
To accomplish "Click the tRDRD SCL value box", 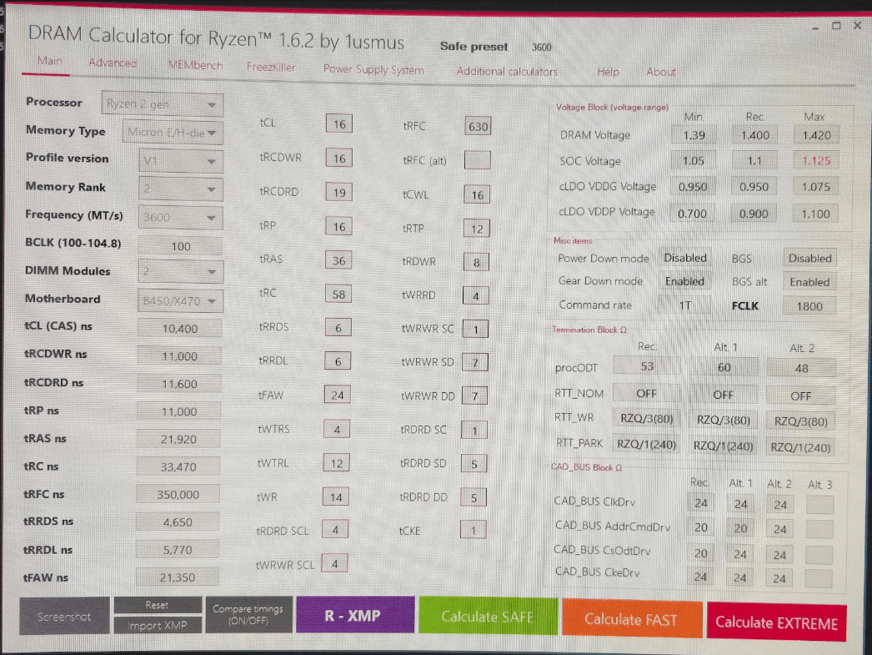I will click(335, 530).
